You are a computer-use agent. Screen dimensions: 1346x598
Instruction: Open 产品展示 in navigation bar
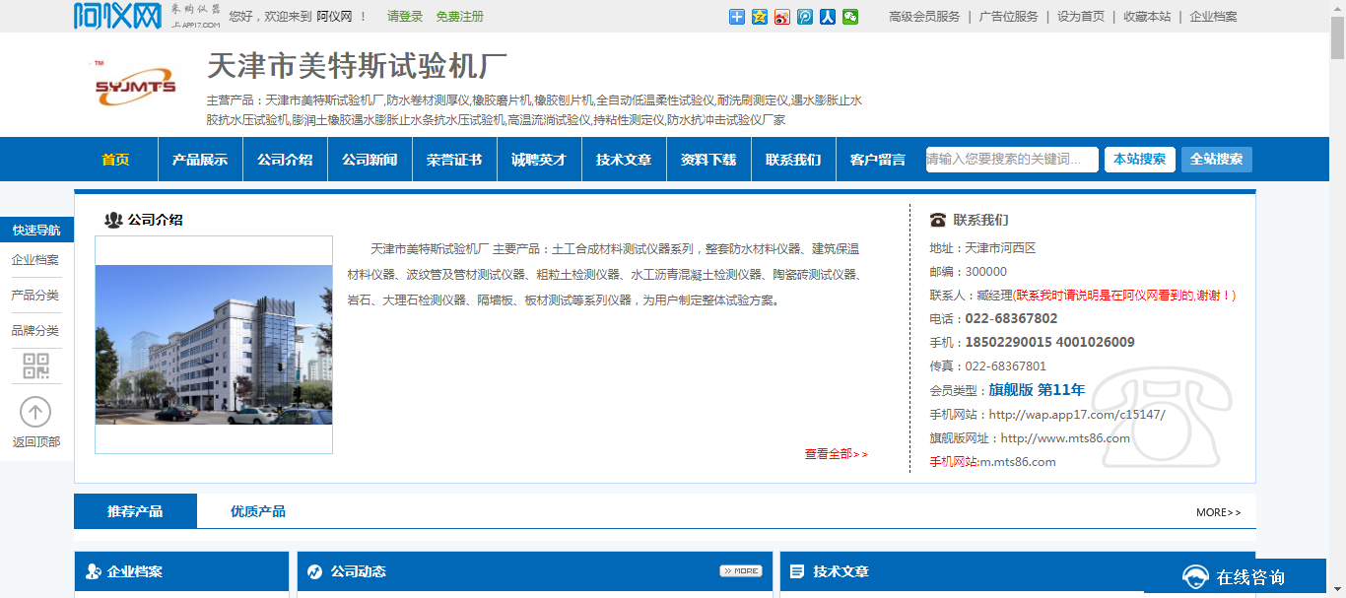click(x=200, y=160)
